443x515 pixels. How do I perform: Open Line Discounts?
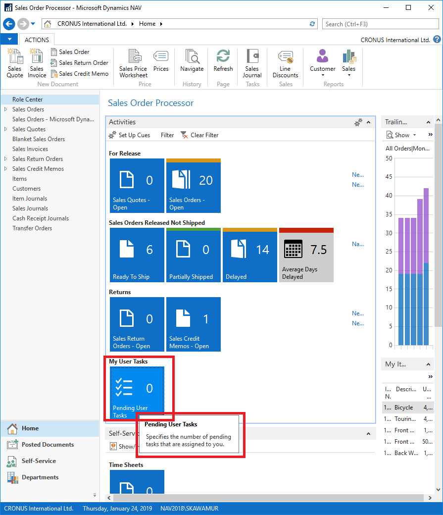point(285,64)
